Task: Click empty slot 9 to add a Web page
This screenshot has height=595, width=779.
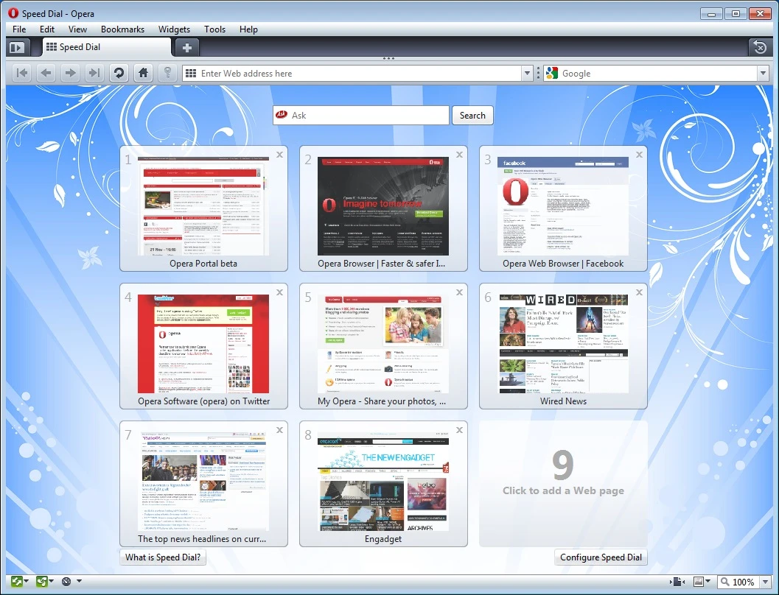Action: tap(563, 484)
